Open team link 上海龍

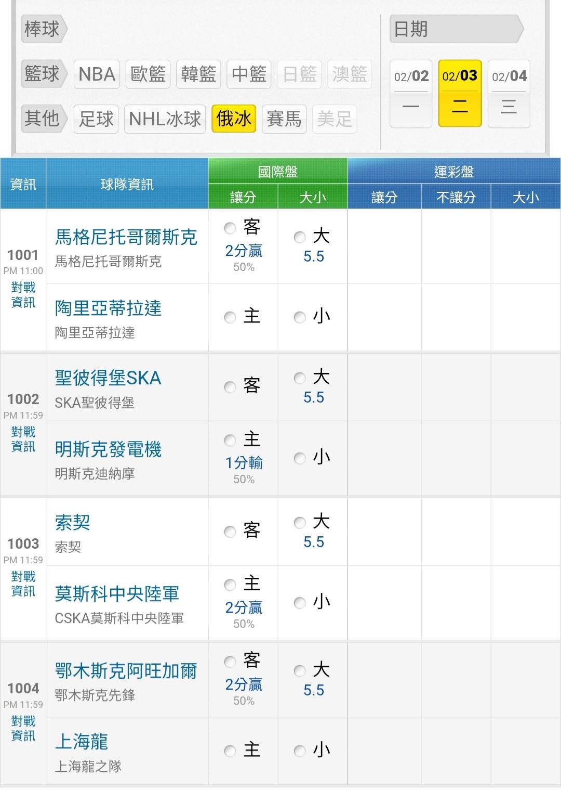[82, 741]
